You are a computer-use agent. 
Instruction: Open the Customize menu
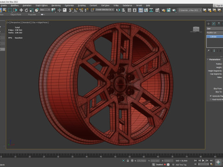69,6
